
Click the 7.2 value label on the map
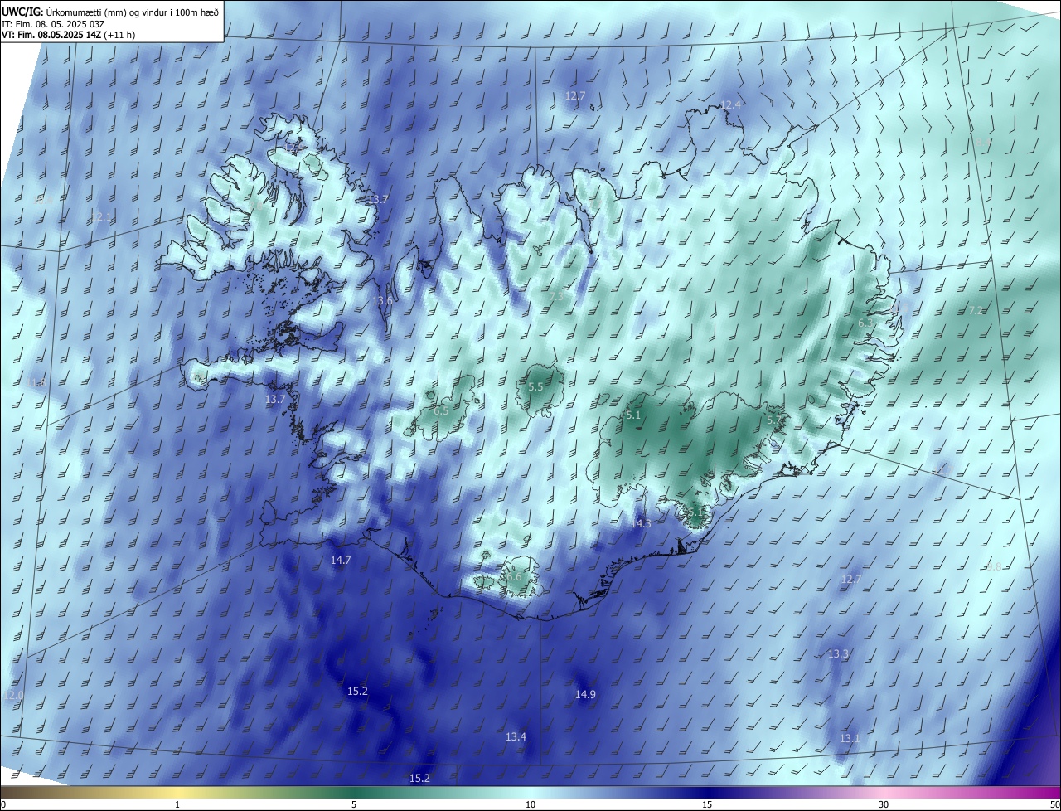pyautogui.click(x=976, y=310)
